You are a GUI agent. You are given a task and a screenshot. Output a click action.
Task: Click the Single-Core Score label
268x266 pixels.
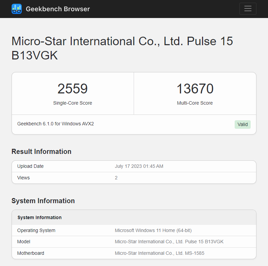pos(72,103)
